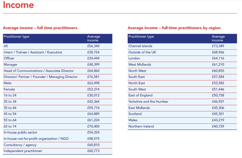The width and height of the screenshot is (242, 158).
Task: Select "In-house not-for-profit organisation / NGO" row
Action: (36, 139)
